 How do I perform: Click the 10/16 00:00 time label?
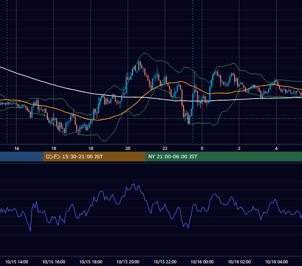[202, 262]
